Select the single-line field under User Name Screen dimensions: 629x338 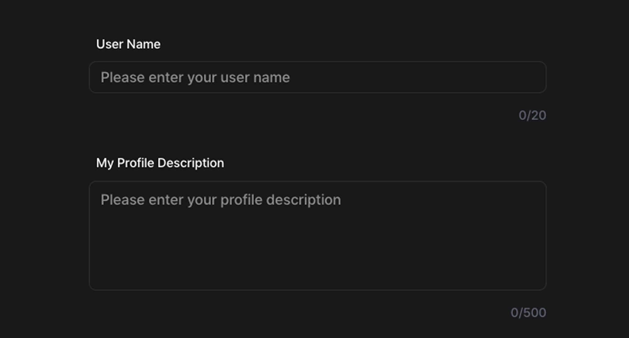(317, 77)
